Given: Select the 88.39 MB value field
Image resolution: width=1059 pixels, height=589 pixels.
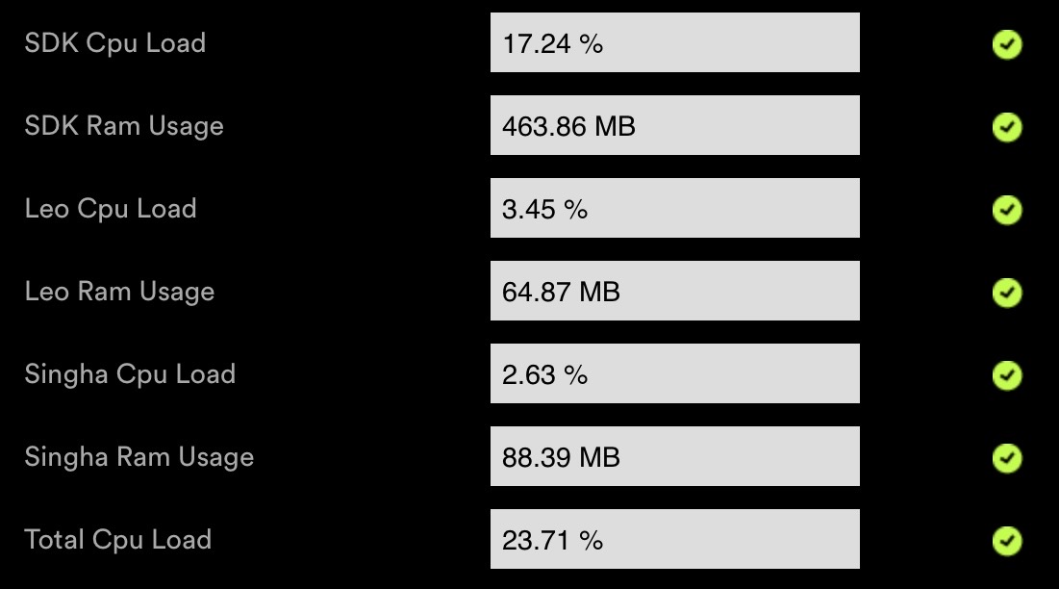Looking at the screenshot, I should pos(674,456).
